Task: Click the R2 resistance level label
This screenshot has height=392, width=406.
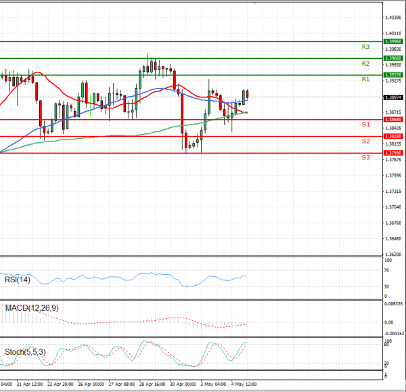Action: coord(365,64)
